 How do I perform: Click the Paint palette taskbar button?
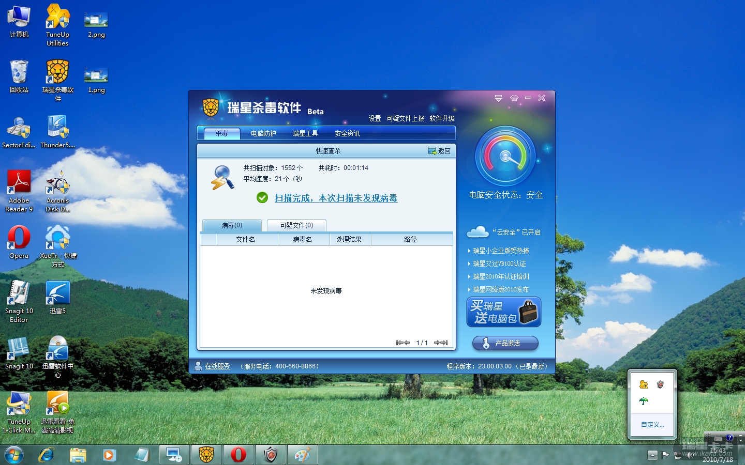(303, 455)
